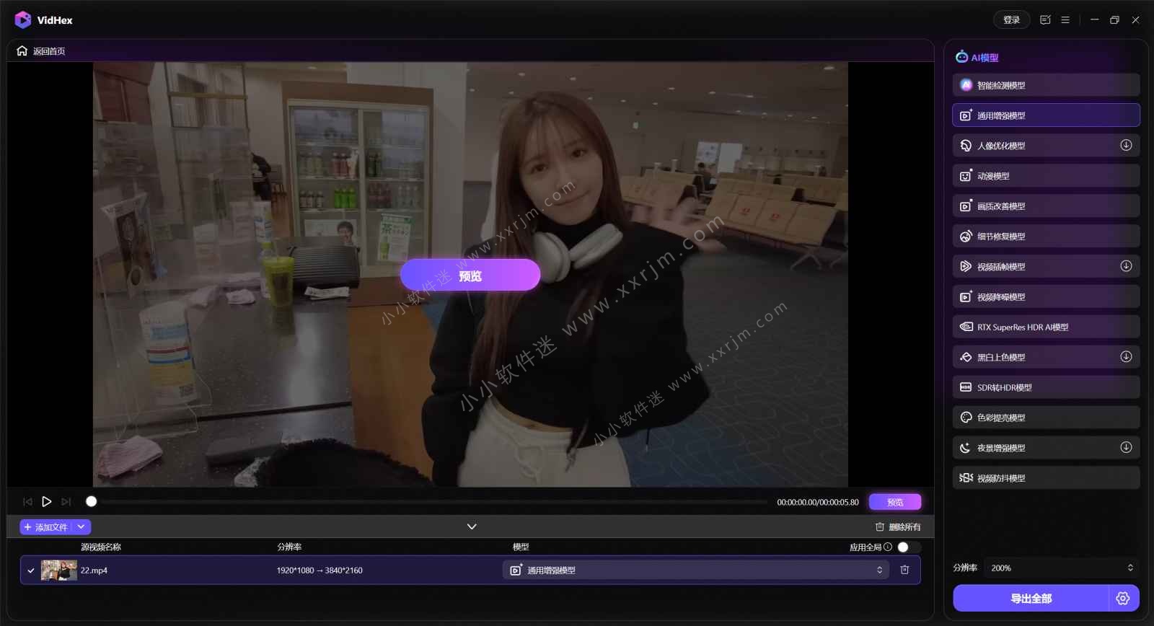This screenshot has width=1154, height=626.
Task: Open the model dropdown for 22.mp4
Action: (696, 570)
